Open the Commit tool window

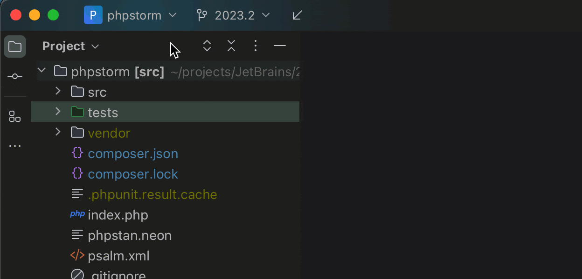[x=15, y=76]
